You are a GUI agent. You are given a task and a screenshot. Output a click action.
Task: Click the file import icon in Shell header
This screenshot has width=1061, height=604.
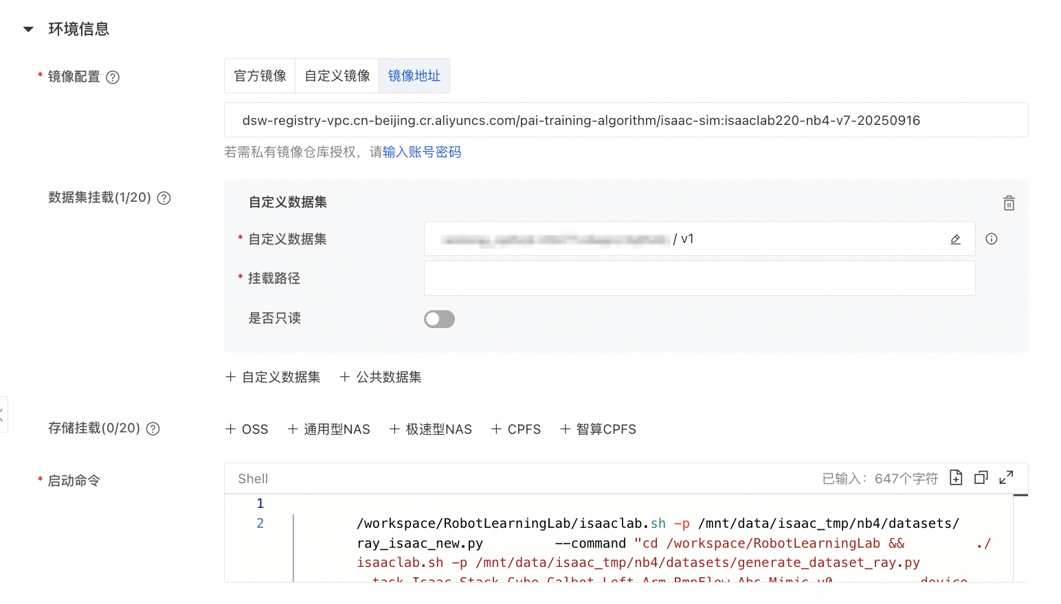coord(956,478)
